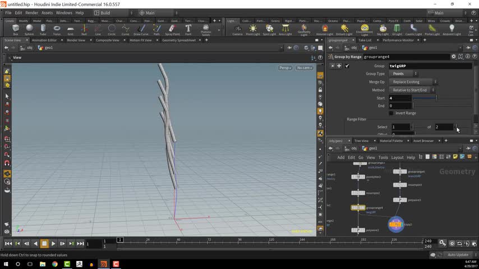Open the Merge Op dropdown
The width and height of the screenshot is (479, 269).
pos(414,82)
